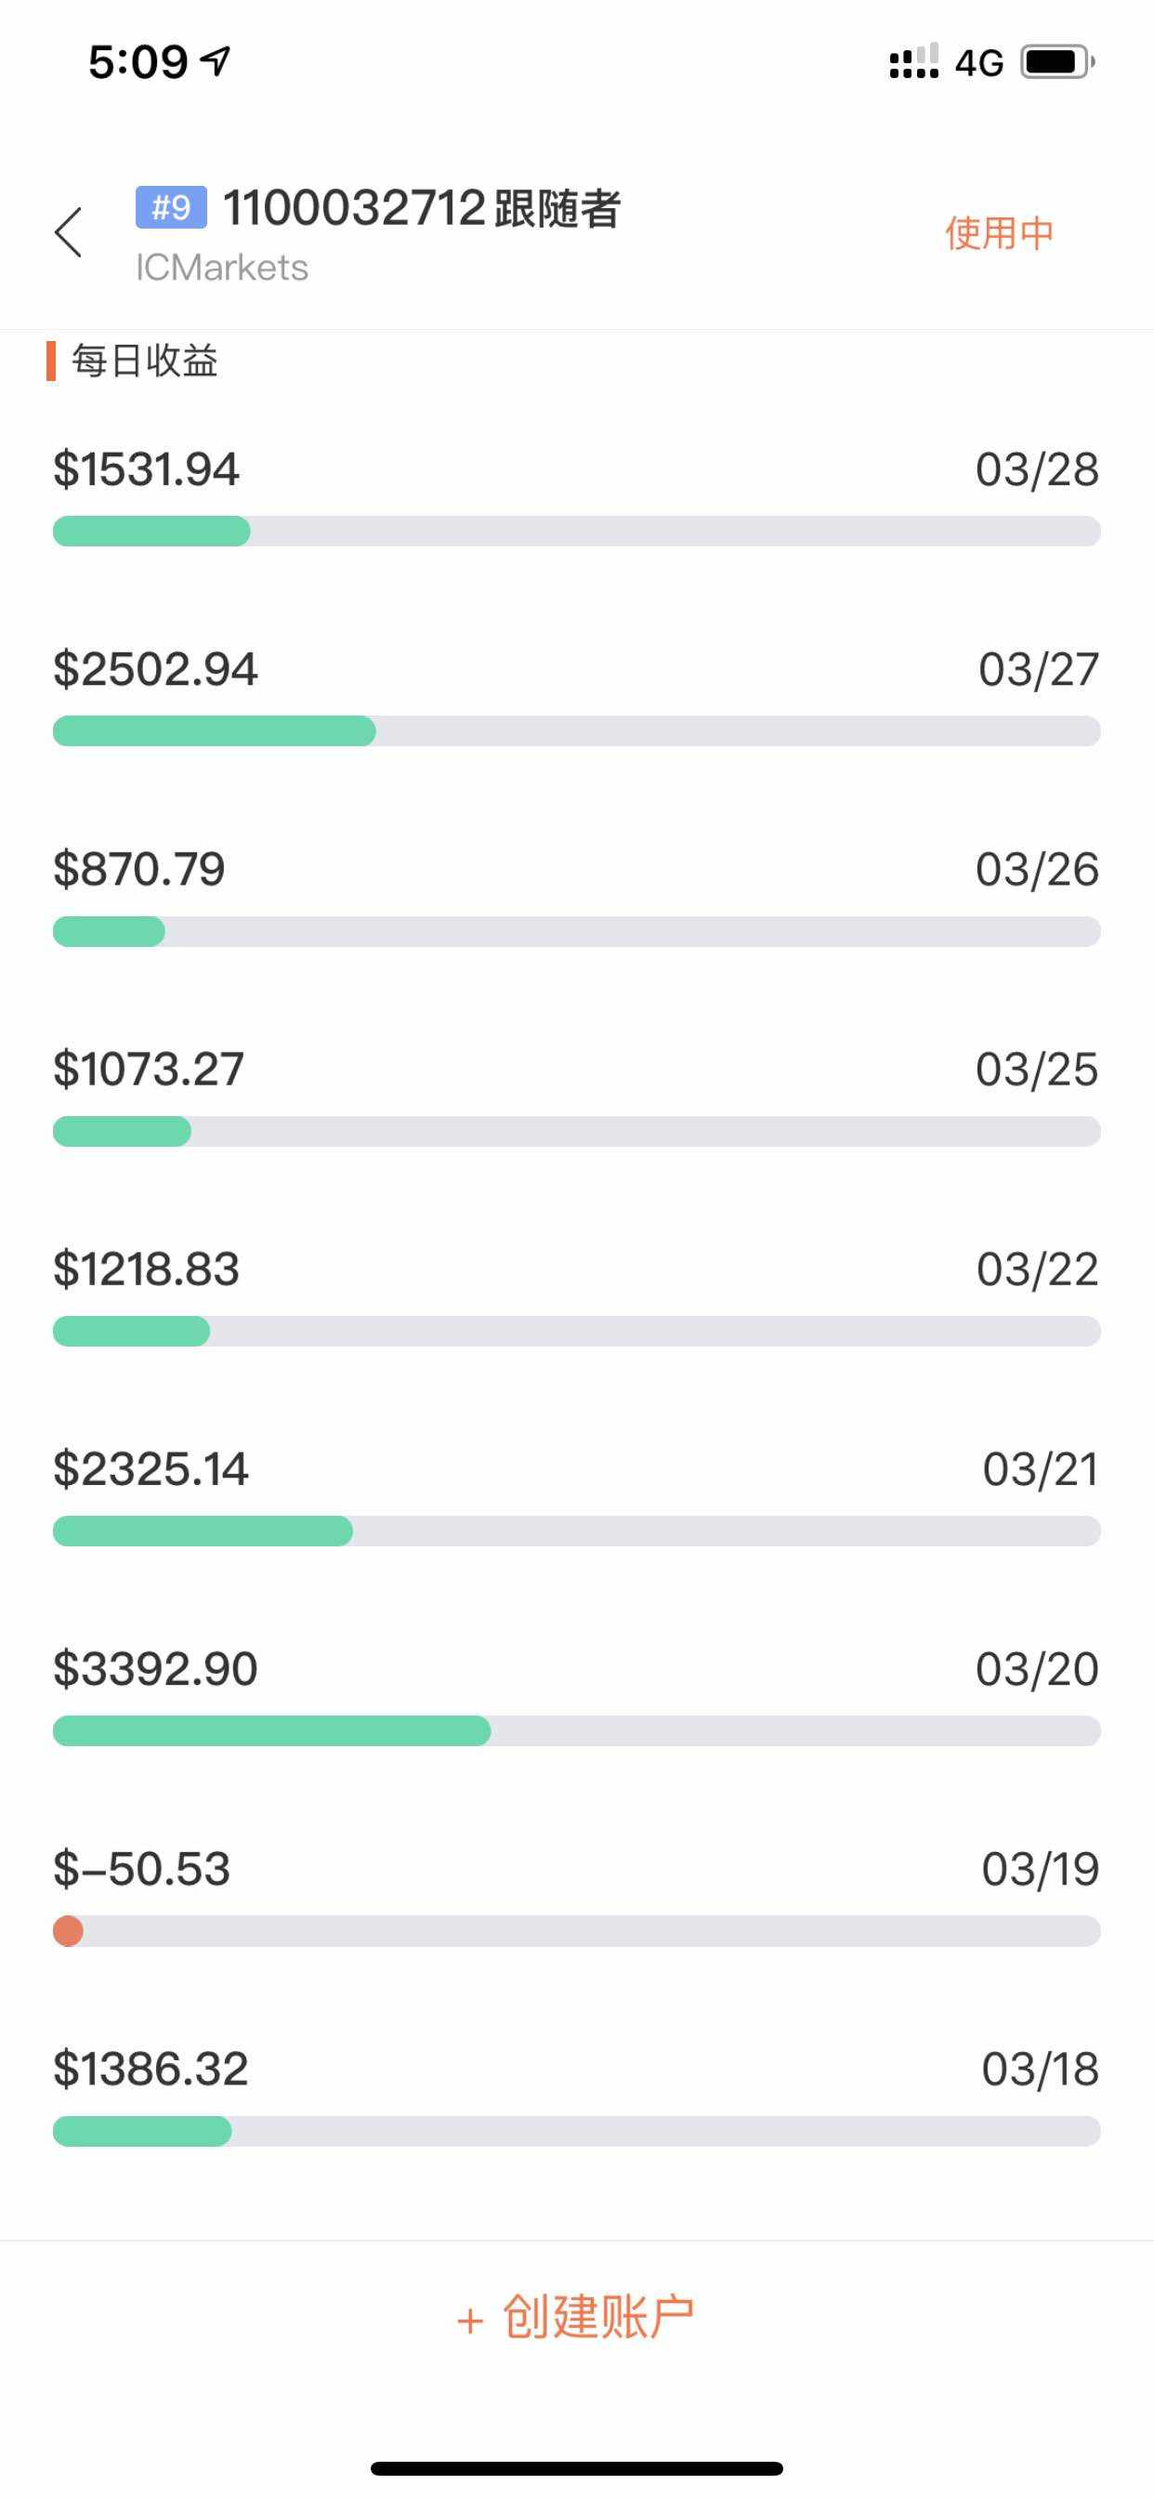Tap the orange marker beside 每日收益
The height and width of the screenshot is (2498, 1154).
50,361
